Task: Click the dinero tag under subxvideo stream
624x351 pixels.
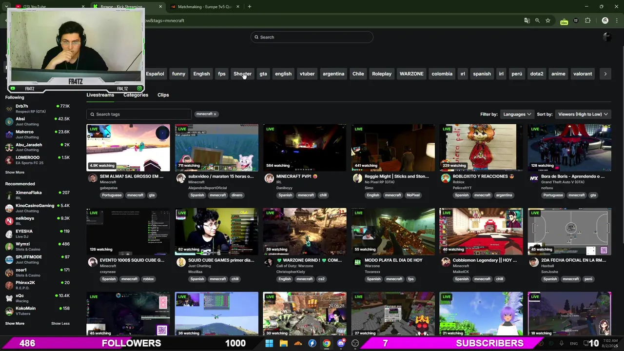Action: [x=237, y=195]
